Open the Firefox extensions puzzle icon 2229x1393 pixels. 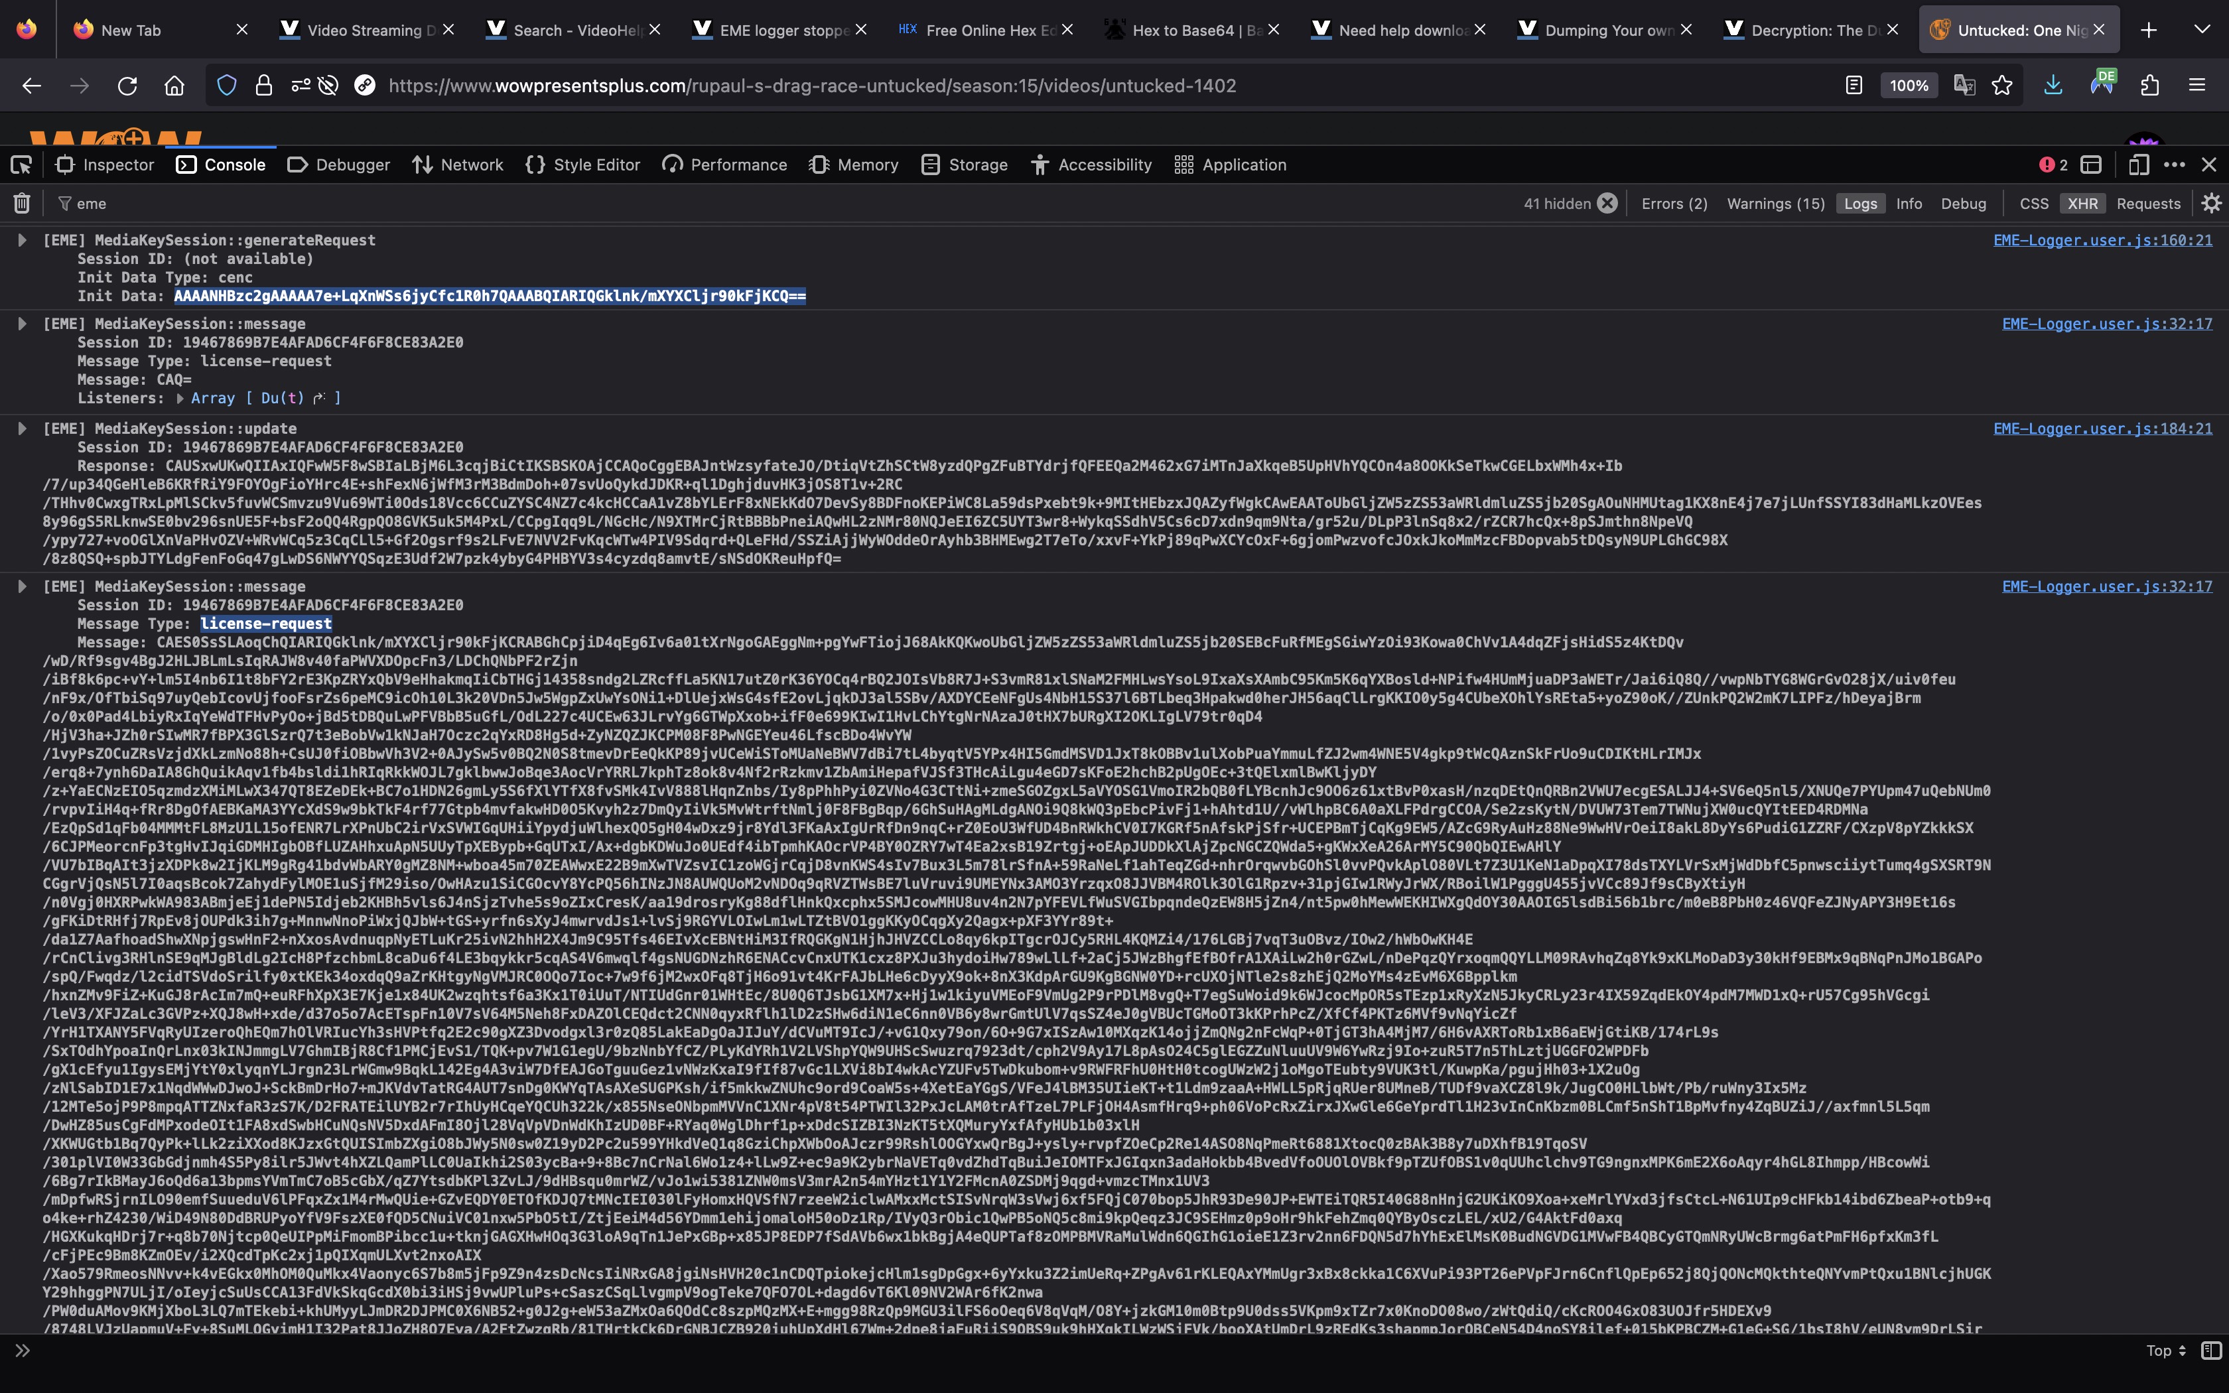tap(2150, 86)
